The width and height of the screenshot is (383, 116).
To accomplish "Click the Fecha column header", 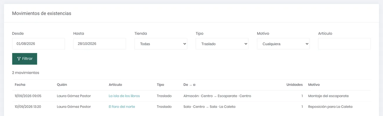I will 20,85.
